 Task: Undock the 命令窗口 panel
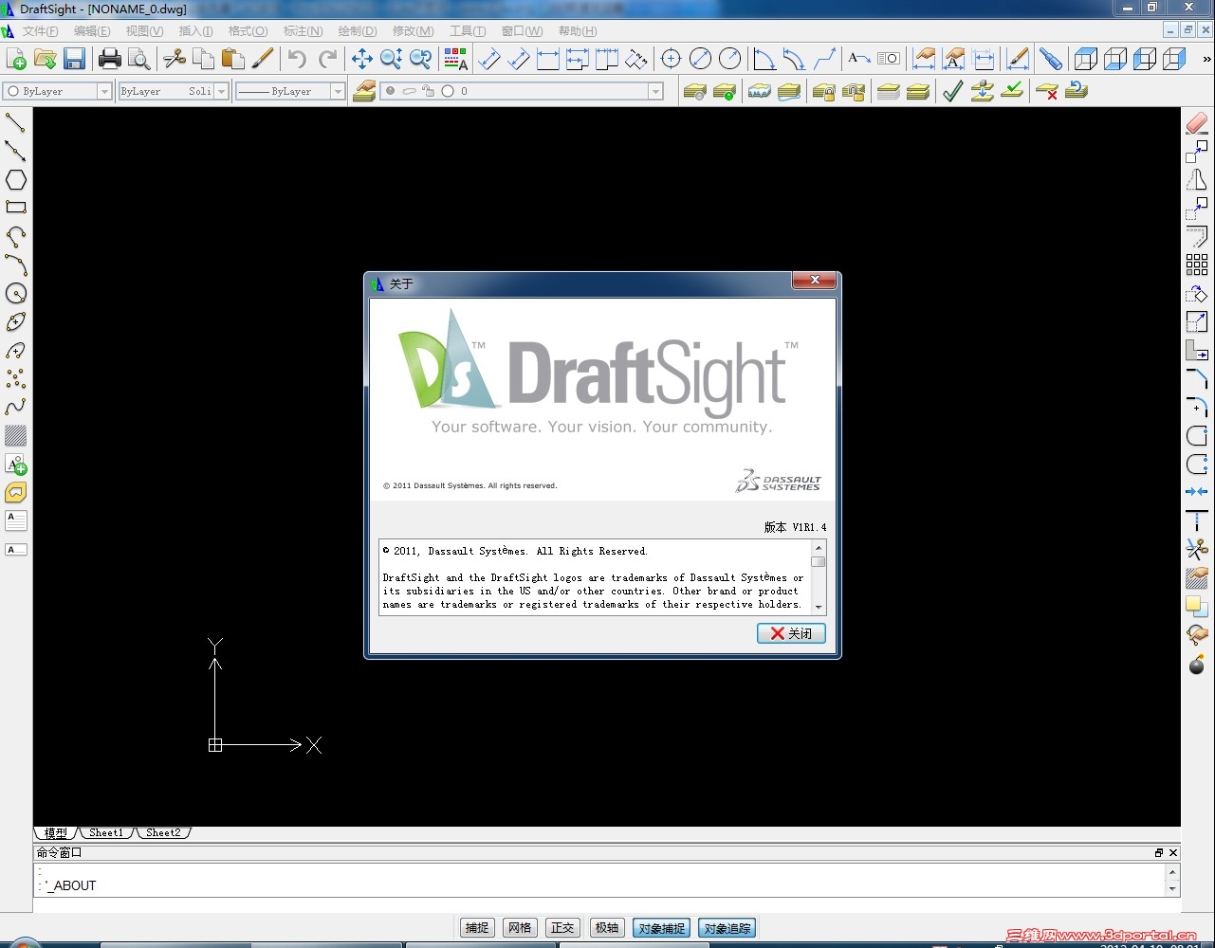tap(1159, 852)
